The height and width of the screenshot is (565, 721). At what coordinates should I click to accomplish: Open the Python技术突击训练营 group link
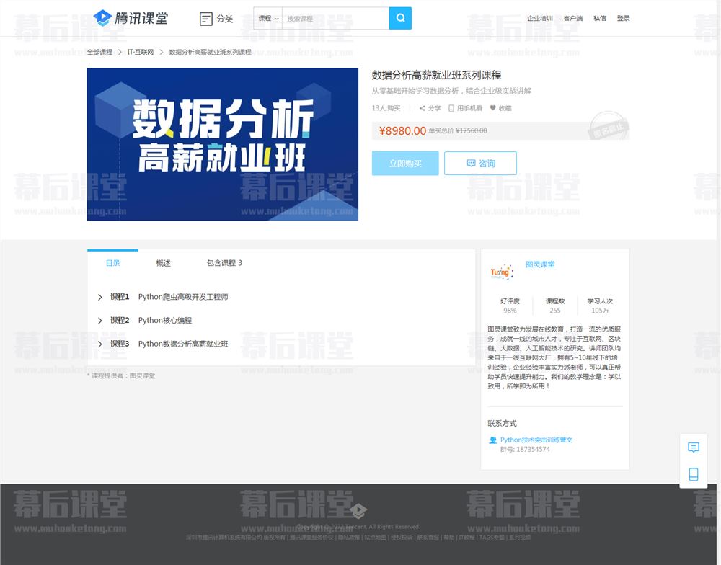[x=536, y=440]
